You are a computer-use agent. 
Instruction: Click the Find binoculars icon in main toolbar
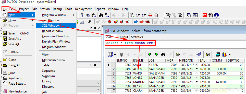101,15
